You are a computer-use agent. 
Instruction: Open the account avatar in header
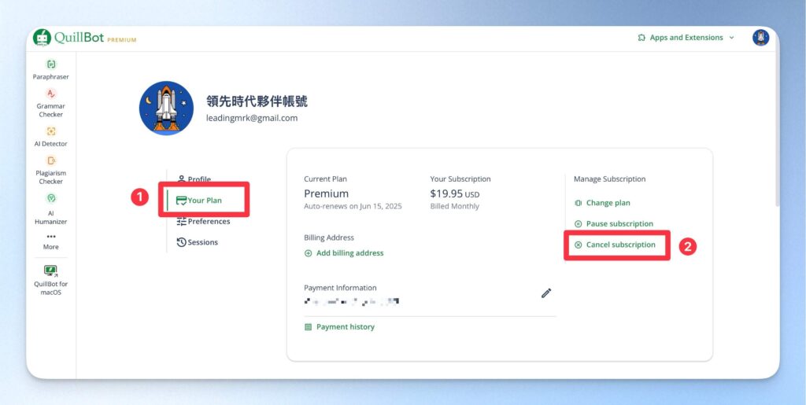[761, 38]
